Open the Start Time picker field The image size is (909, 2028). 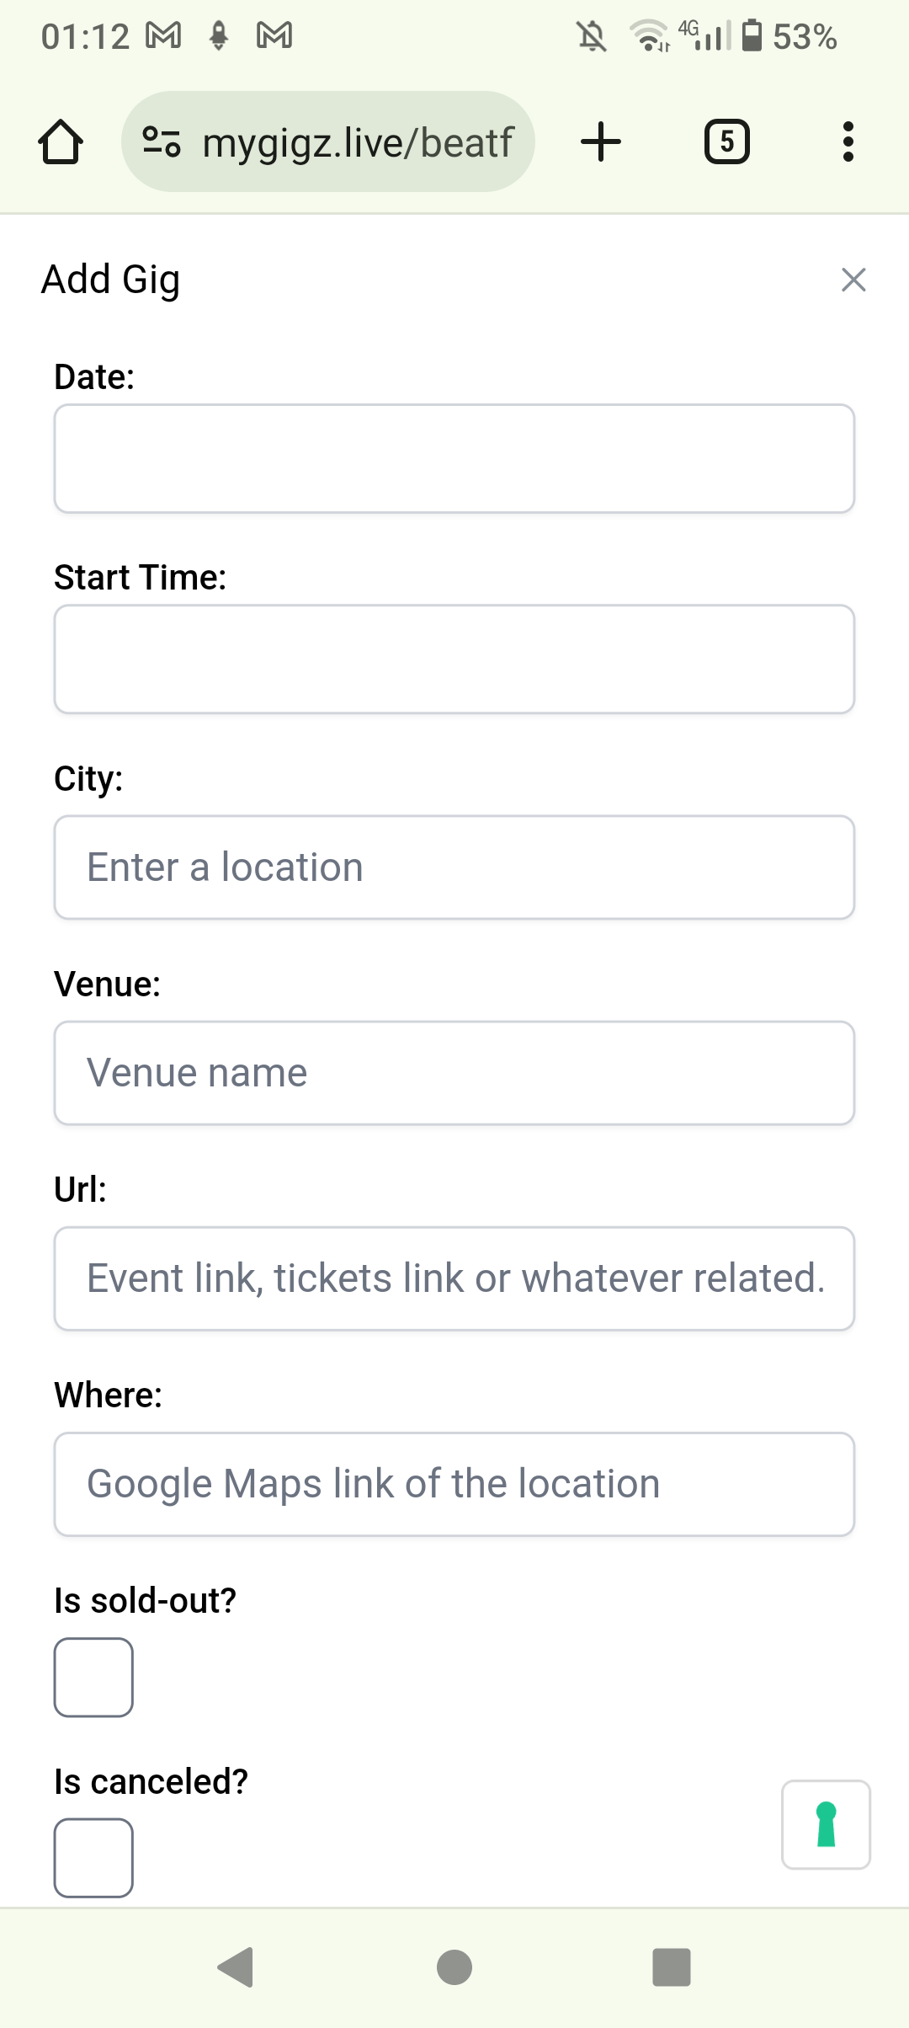point(454,659)
